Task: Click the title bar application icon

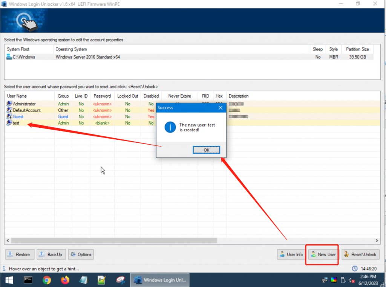Action: [4, 4]
